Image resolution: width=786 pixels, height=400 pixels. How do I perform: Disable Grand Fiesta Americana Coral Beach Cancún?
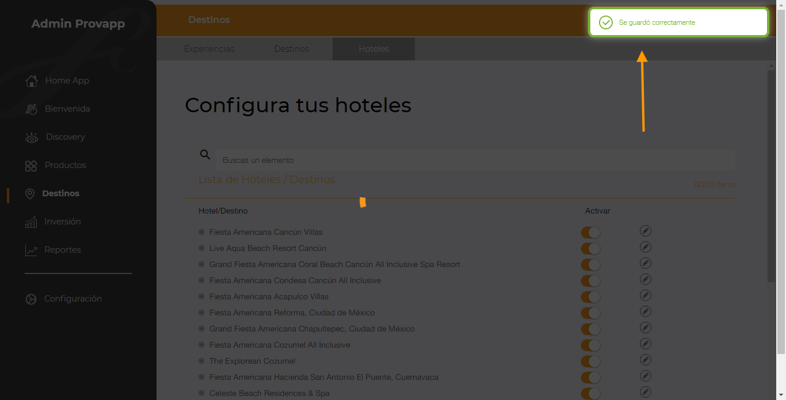pos(590,265)
